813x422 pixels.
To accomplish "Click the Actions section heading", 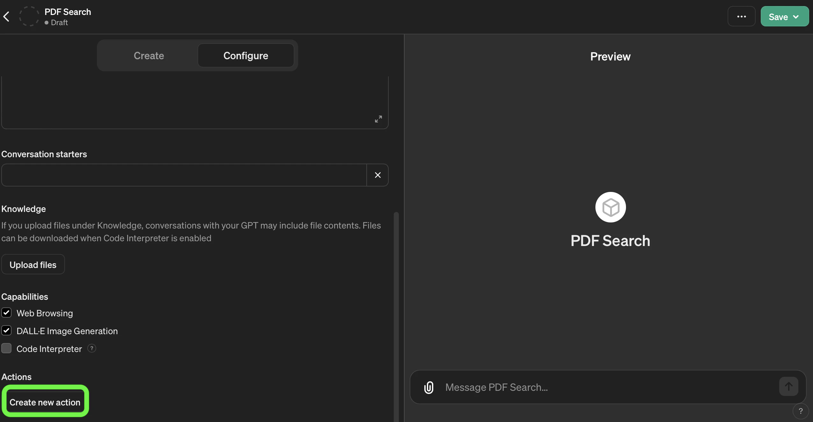I will pos(16,377).
